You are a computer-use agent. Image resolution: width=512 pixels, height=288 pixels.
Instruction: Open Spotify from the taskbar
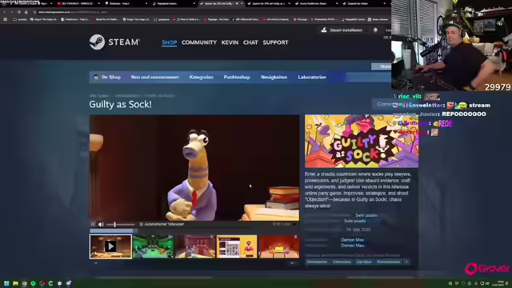pos(33,283)
